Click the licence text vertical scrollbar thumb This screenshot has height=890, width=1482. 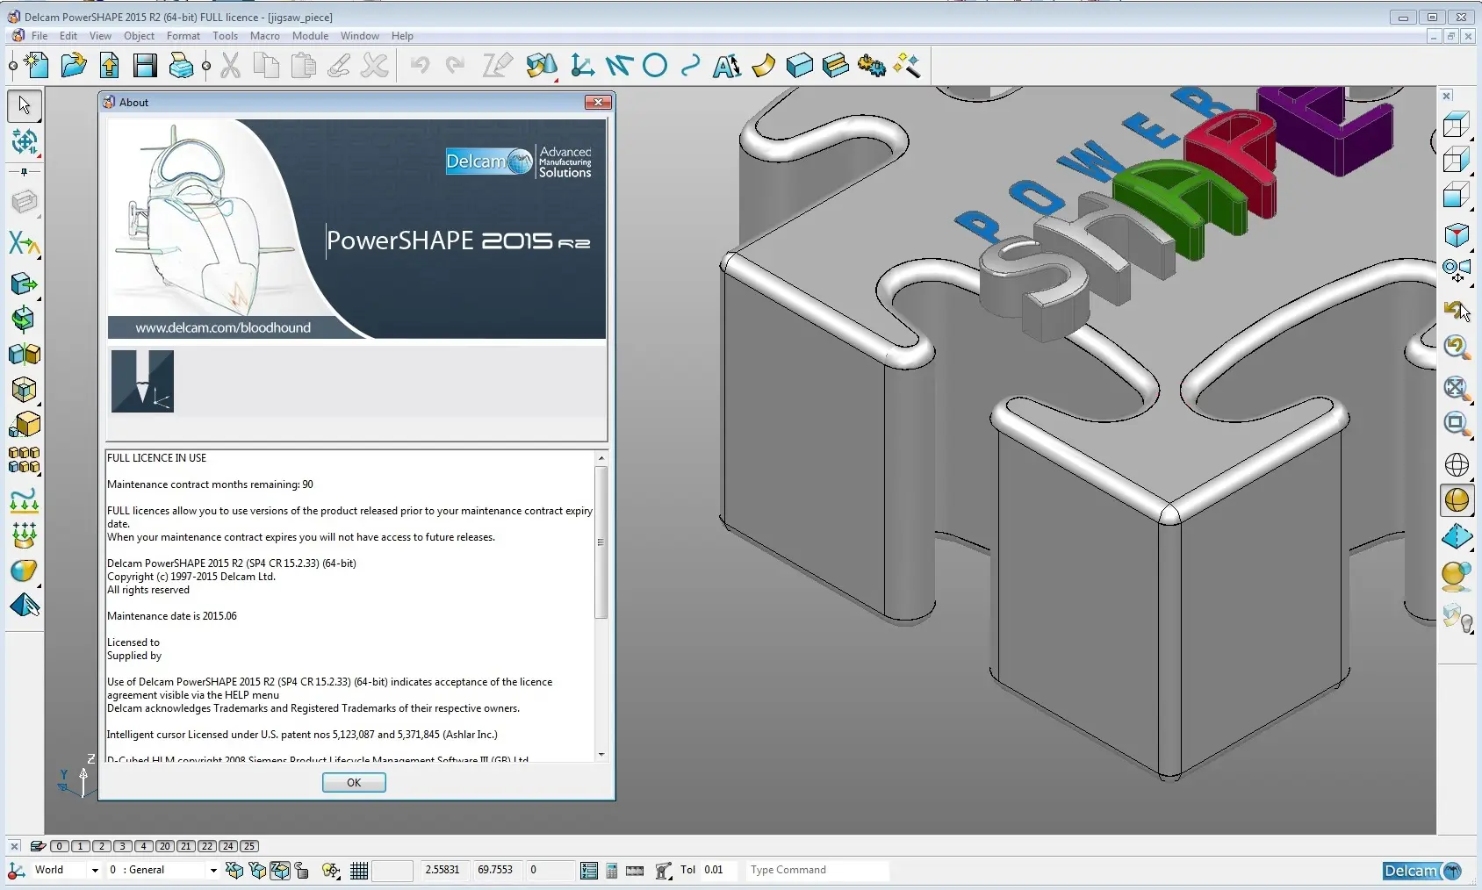pyautogui.click(x=601, y=542)
